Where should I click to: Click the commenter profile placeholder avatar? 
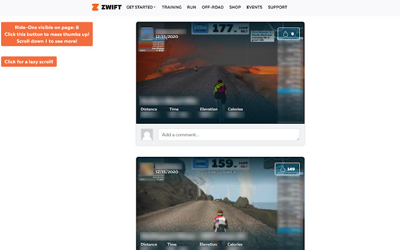pyautogui.click(x=147, y=134)
